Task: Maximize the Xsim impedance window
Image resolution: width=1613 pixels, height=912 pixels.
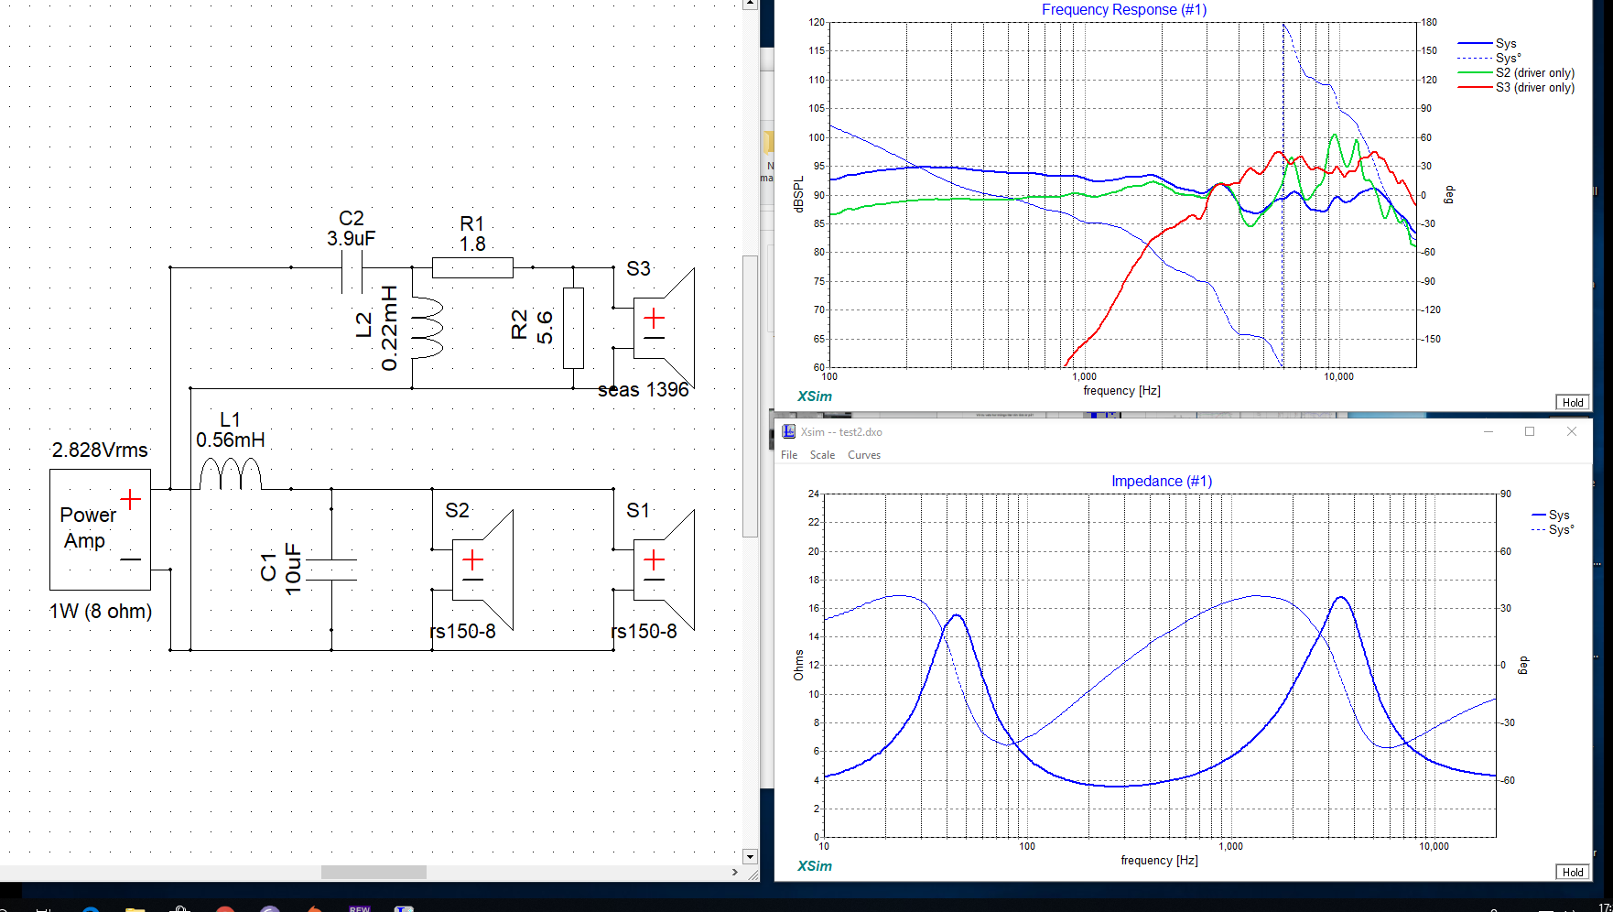Action: [x=1529, y=431]
